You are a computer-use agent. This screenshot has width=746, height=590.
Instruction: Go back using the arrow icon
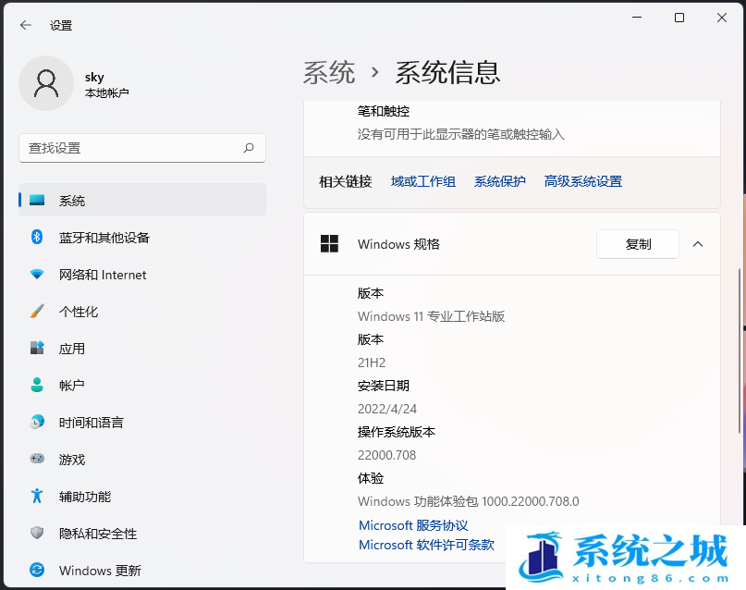point(26,25)
